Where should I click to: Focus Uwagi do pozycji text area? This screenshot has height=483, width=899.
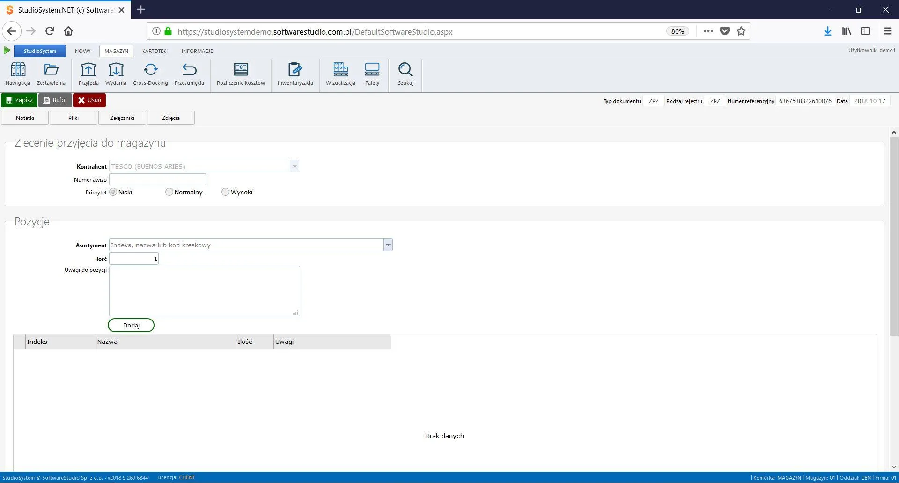(205, 291)
